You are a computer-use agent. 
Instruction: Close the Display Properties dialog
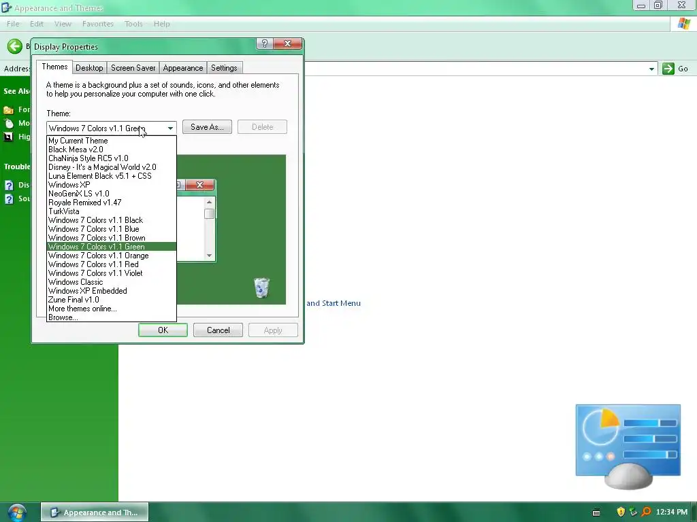click(288, 43)
